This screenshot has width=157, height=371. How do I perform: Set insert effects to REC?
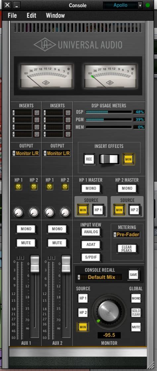[x=89, y=159]
